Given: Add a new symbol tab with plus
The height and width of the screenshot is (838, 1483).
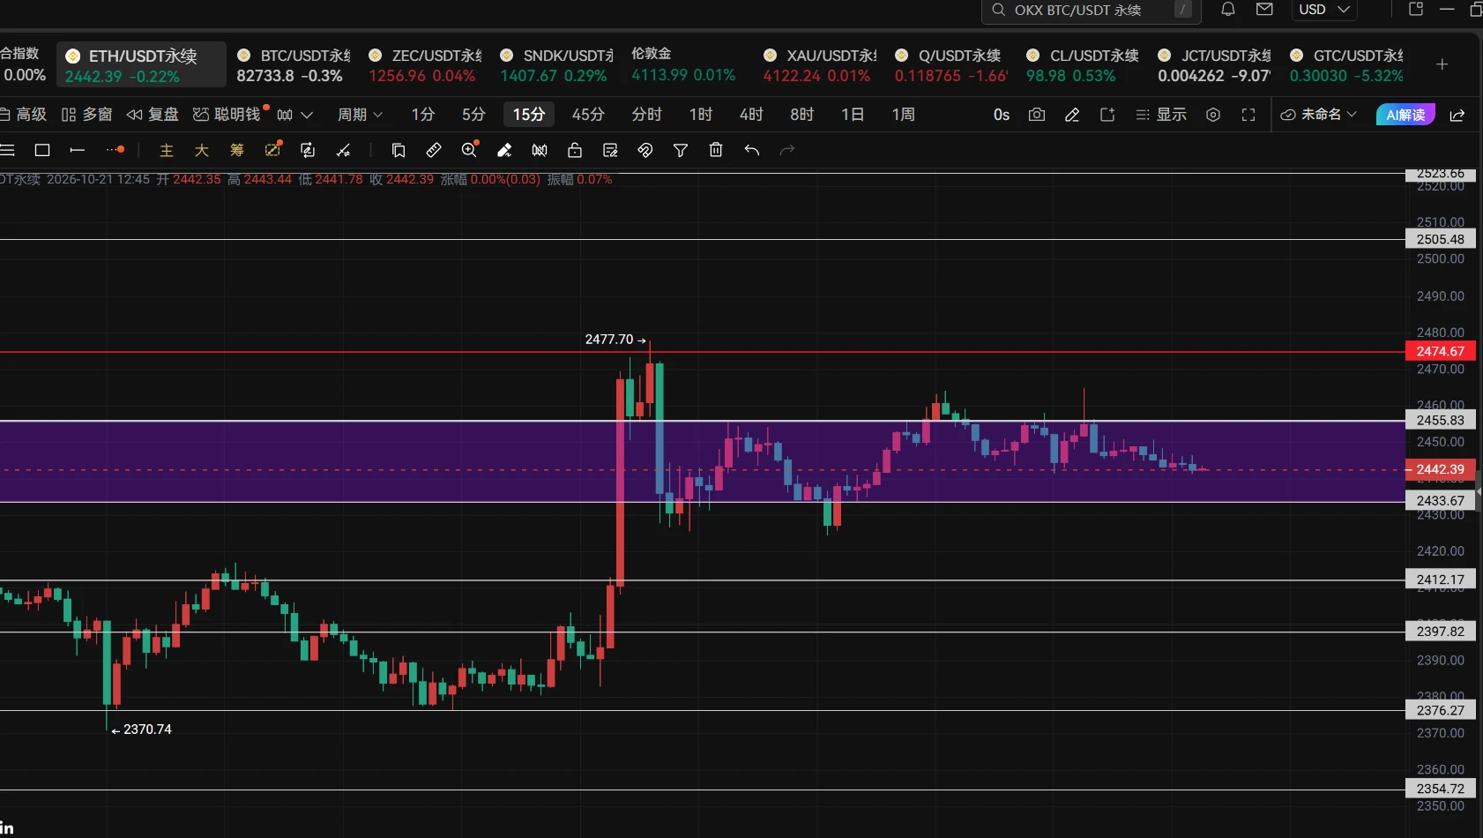Looking at the screenshot, I should pos(1442,64).
